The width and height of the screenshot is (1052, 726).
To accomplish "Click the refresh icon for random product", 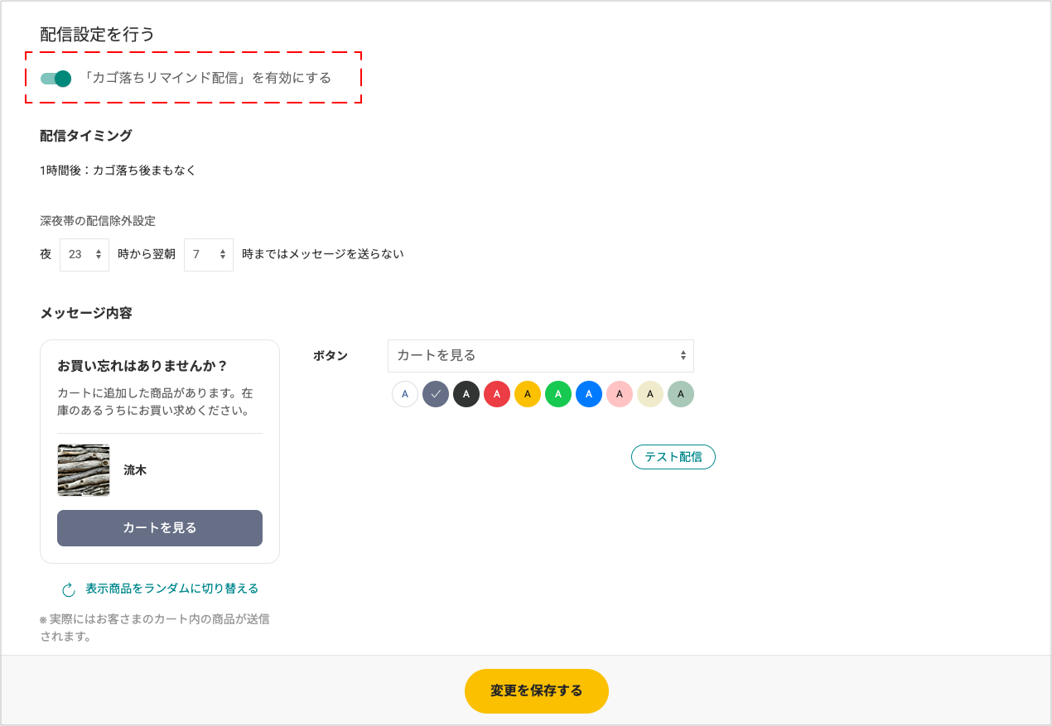I will 69,589.
